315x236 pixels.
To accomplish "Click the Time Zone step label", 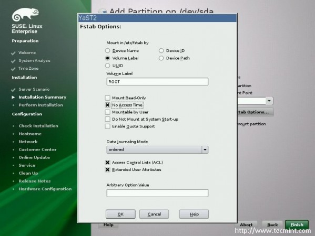I will coord(28,68).
